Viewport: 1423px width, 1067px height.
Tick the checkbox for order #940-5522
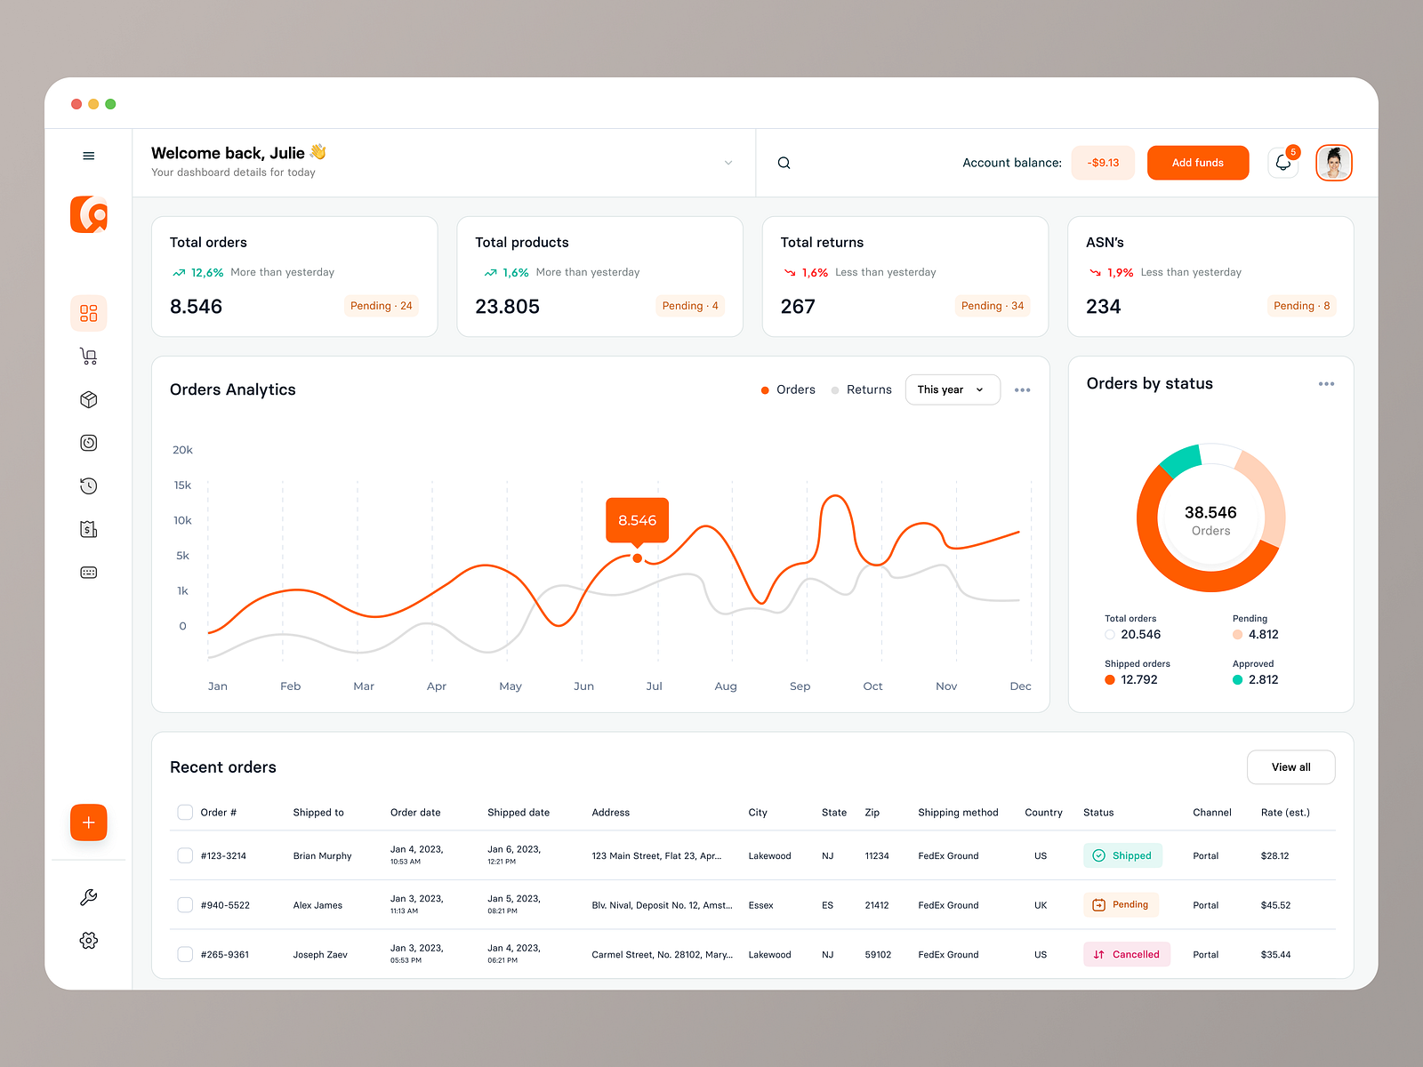185,904
